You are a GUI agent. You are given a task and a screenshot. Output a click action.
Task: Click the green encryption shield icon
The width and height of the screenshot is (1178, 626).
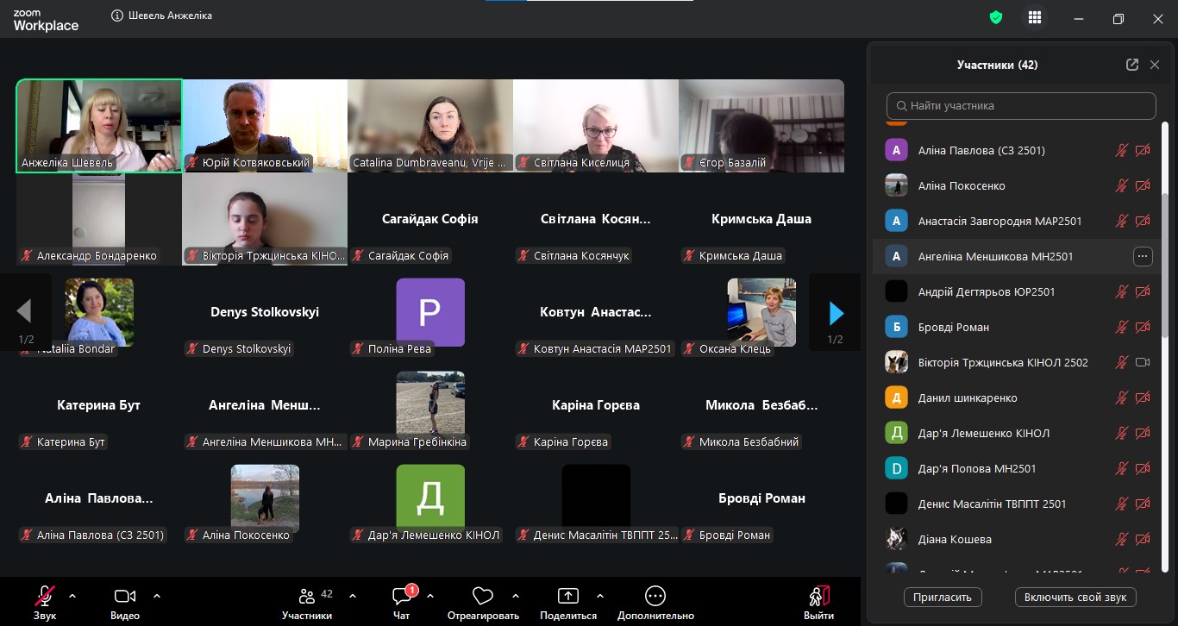(996, 17)
